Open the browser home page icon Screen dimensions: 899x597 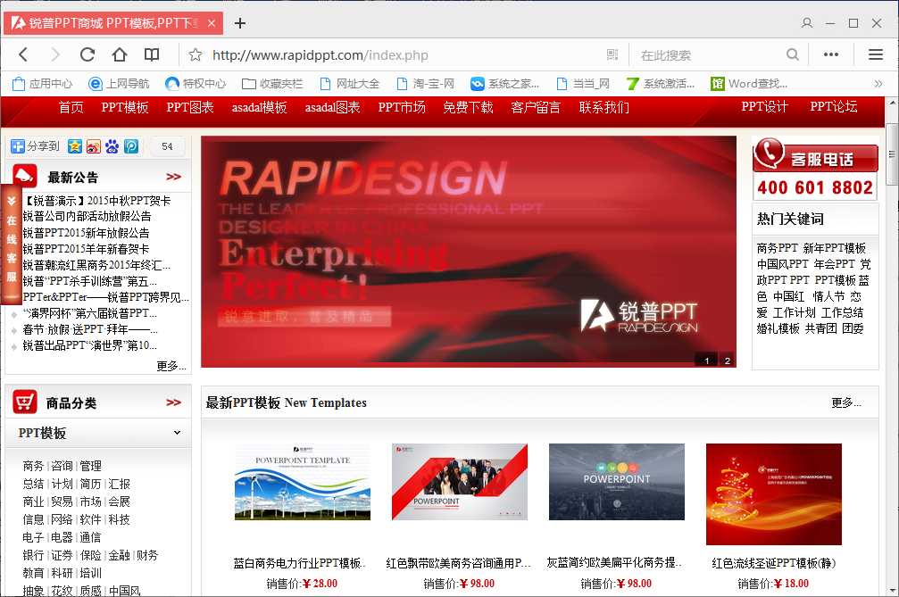(120, 55)
